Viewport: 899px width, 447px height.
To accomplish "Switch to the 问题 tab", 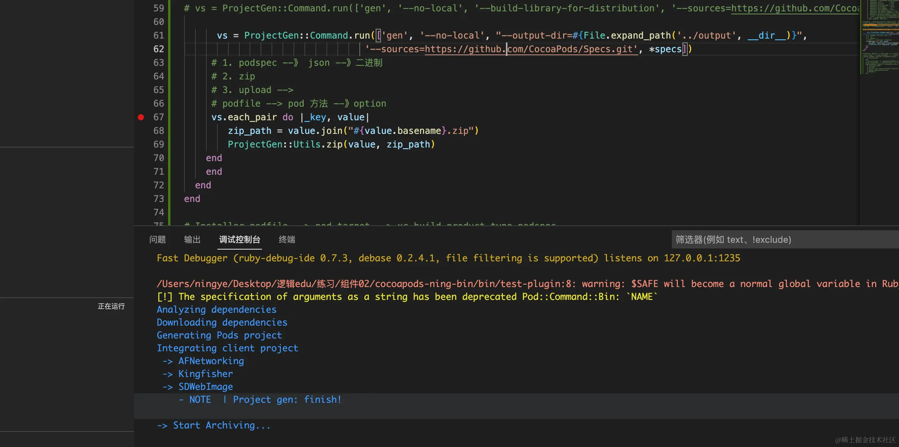I will [157, 239].
